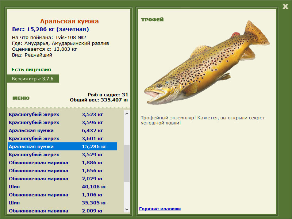Select the Красногубый жерех 3,523 кг entry
The width and height of the screenshot is (292, 219).
[62, 114]
